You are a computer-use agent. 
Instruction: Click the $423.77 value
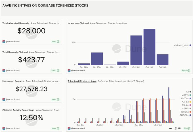click(x=32, y=60)
